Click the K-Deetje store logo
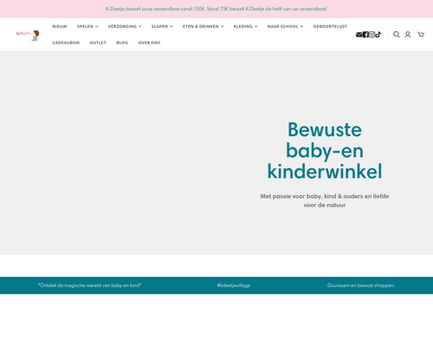The width and height of the screenshot is (433, 347). 28,36
